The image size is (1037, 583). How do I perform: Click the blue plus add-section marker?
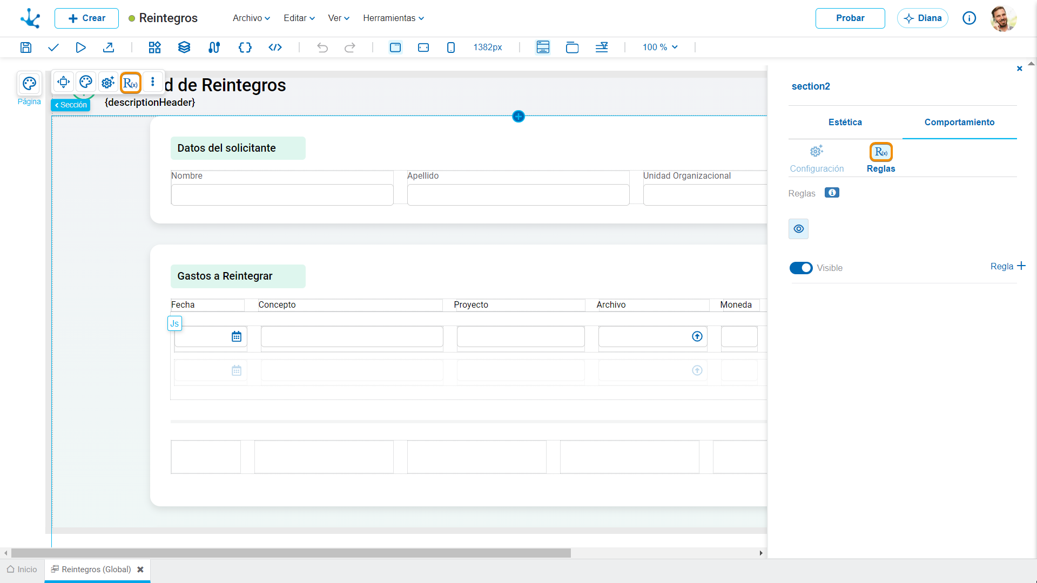pyautogui.click(x=518, y=116)
